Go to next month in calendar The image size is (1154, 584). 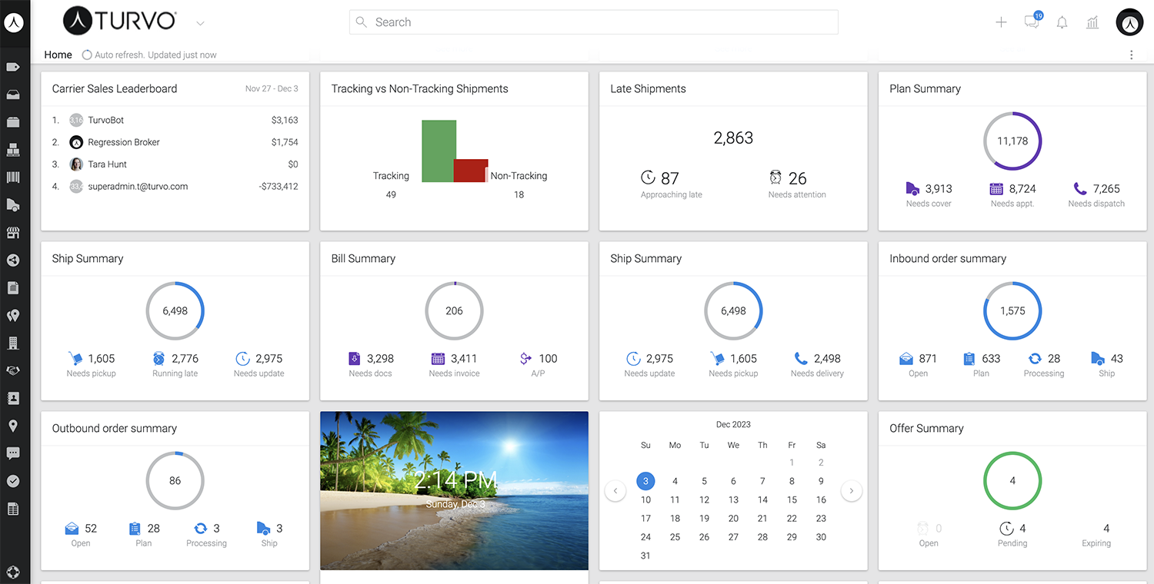click(851, 491)
